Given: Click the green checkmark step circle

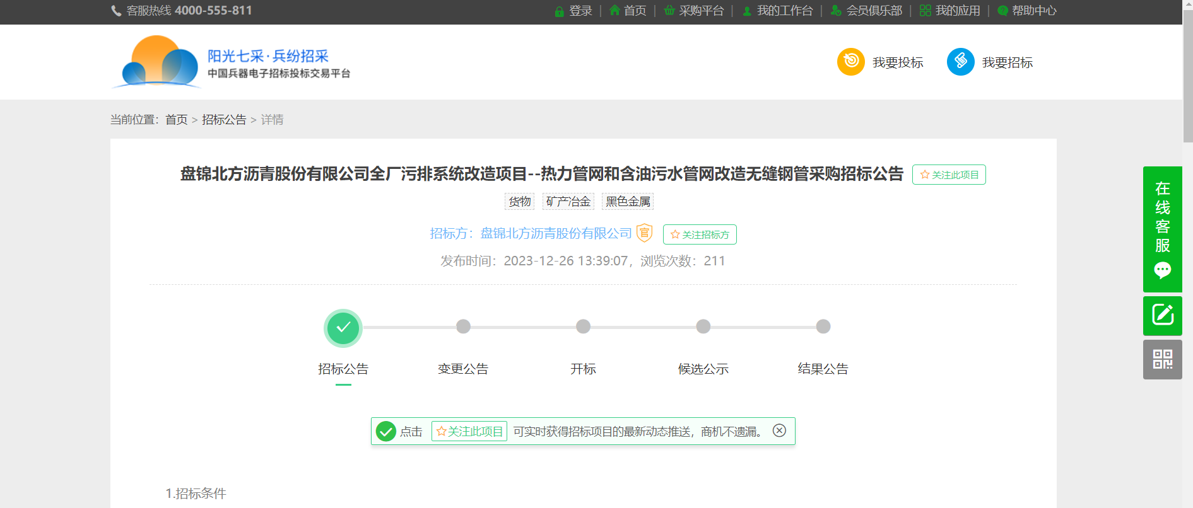Looking at the screenshot, I should [343, 328].
